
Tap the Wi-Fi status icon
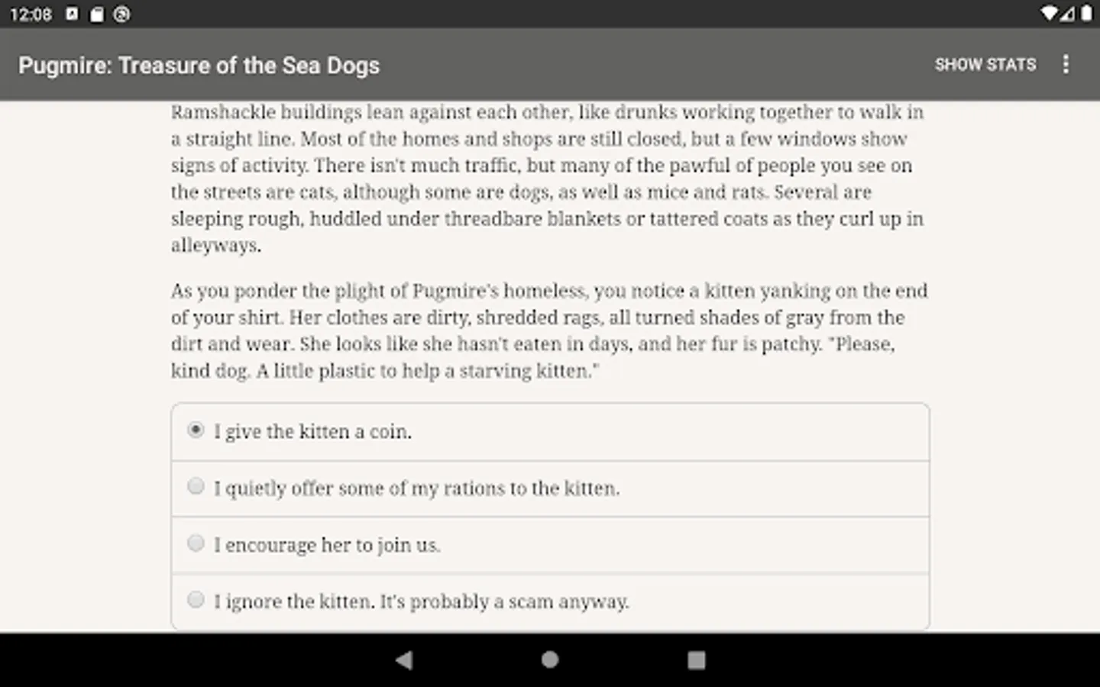click(1048, 14)
